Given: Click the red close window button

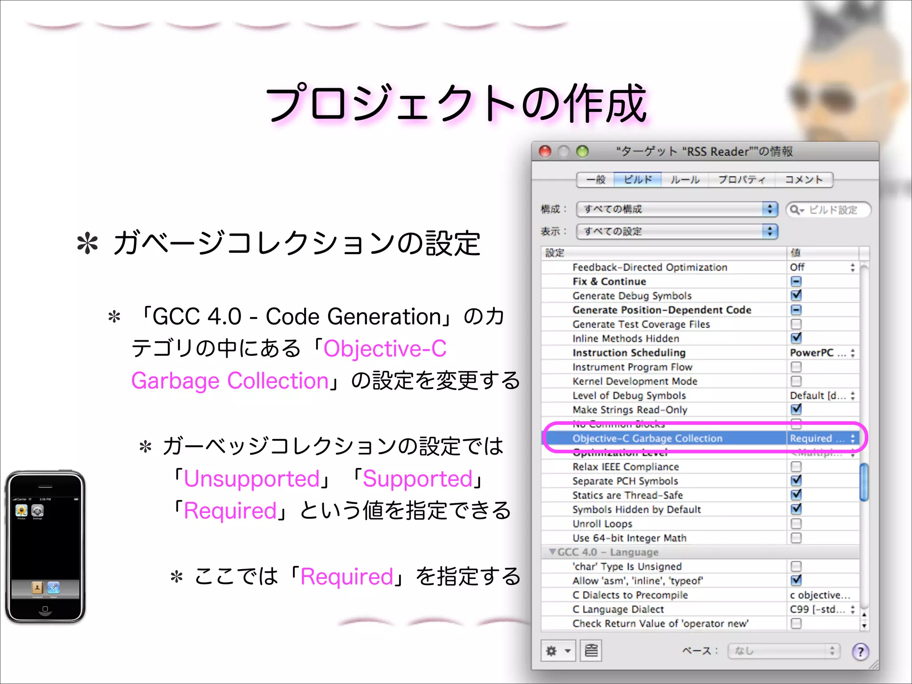Looking at the screenshot, I should [545, 151].
